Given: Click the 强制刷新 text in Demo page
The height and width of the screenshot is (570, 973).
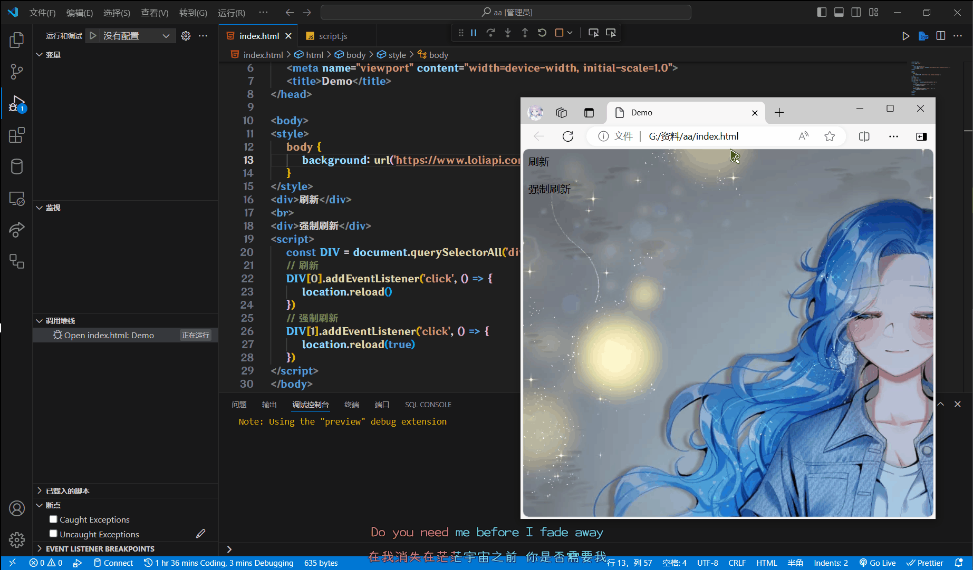Looking at the screenshot, I should tap(550, 189).
